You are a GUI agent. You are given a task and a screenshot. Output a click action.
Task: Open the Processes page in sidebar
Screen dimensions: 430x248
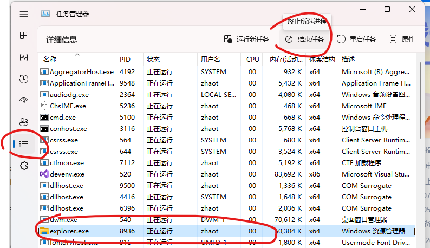[x=24, y=35]
